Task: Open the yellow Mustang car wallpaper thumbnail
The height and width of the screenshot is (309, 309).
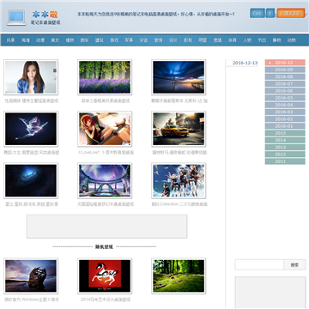Action: pos(179,129)
